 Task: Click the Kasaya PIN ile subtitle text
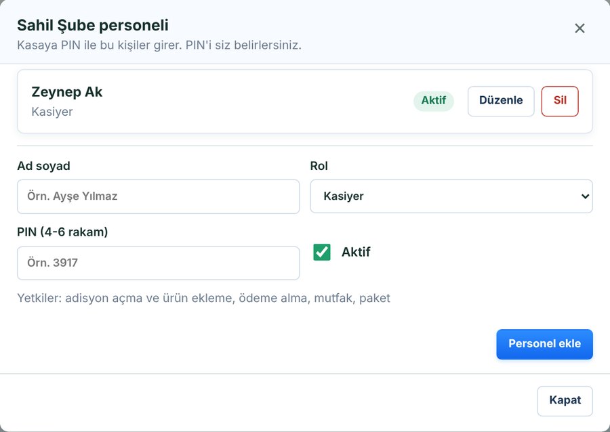[x=159, y=45]
